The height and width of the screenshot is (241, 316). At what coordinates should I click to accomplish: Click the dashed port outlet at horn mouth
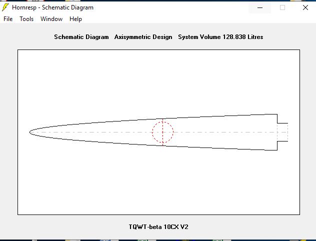click(x=282, y=132)
